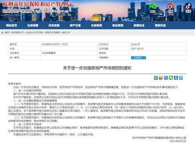
Task: Click the 杭州市住房保障和房产管理局 site title
Action: pyautogui.click(x=37, y=4)
